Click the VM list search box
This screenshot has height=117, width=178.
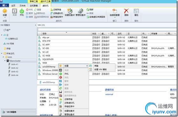click(x=107, y=30)
